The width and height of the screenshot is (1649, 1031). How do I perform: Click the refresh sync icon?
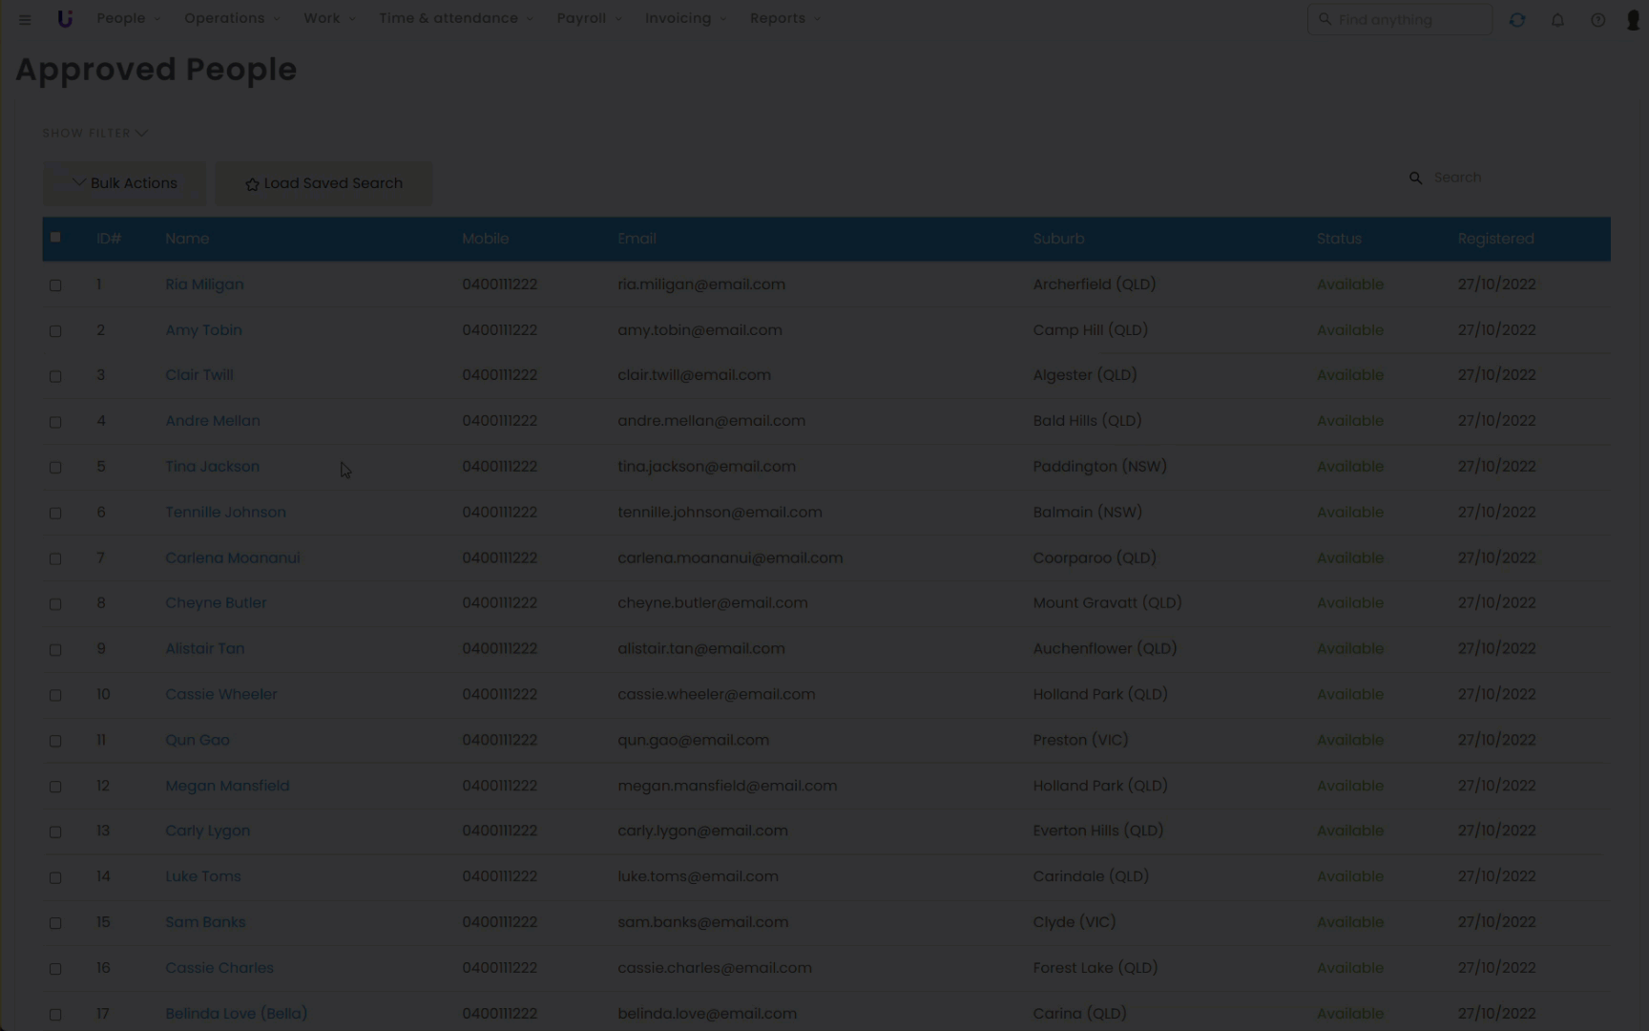[1517, 20]
